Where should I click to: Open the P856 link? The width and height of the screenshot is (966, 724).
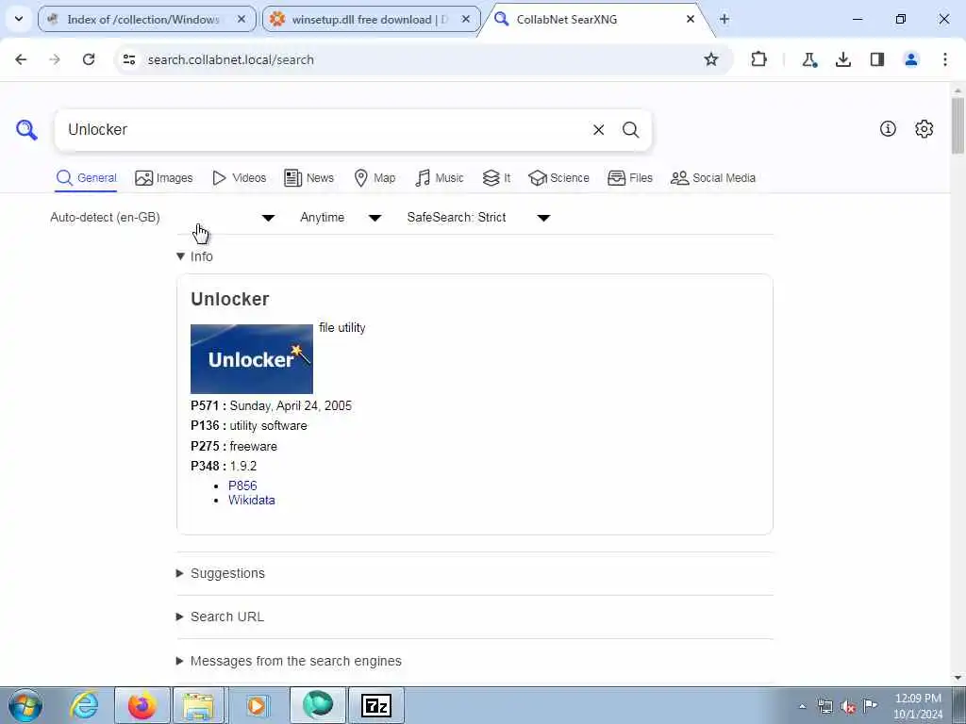tap(242, 485)
